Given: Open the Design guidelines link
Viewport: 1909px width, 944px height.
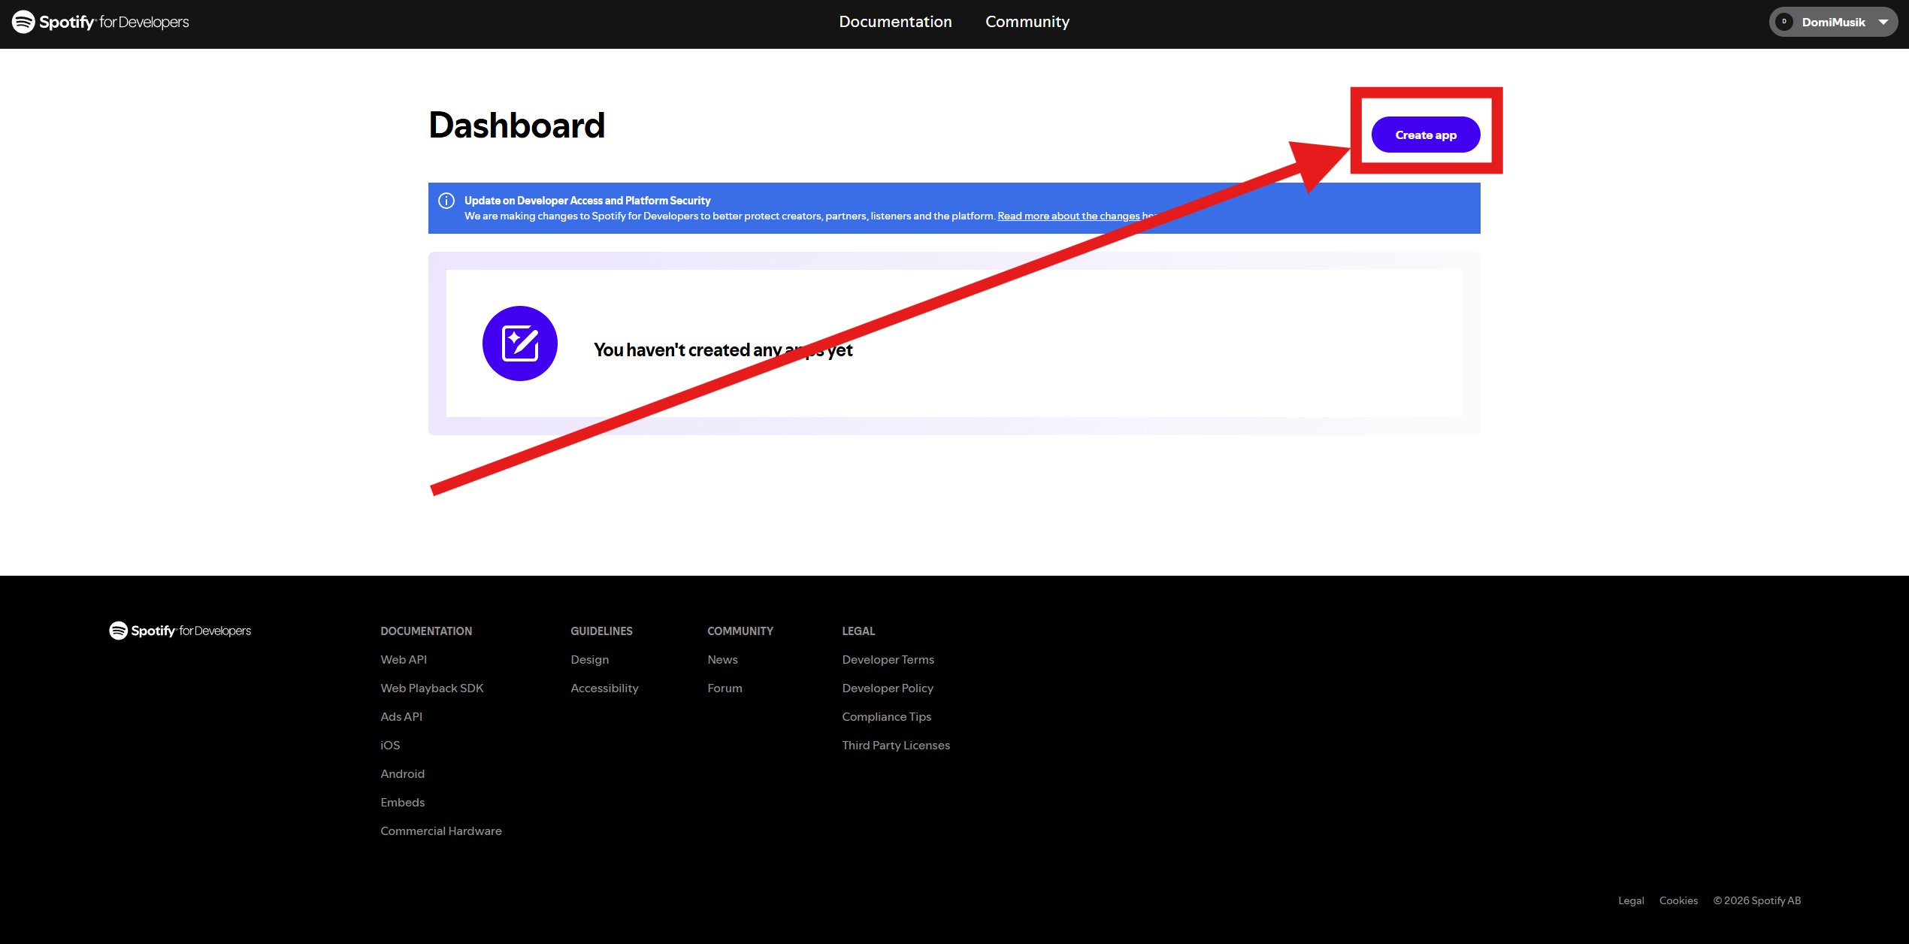Looking at the screenshot, I should [589, 659].
